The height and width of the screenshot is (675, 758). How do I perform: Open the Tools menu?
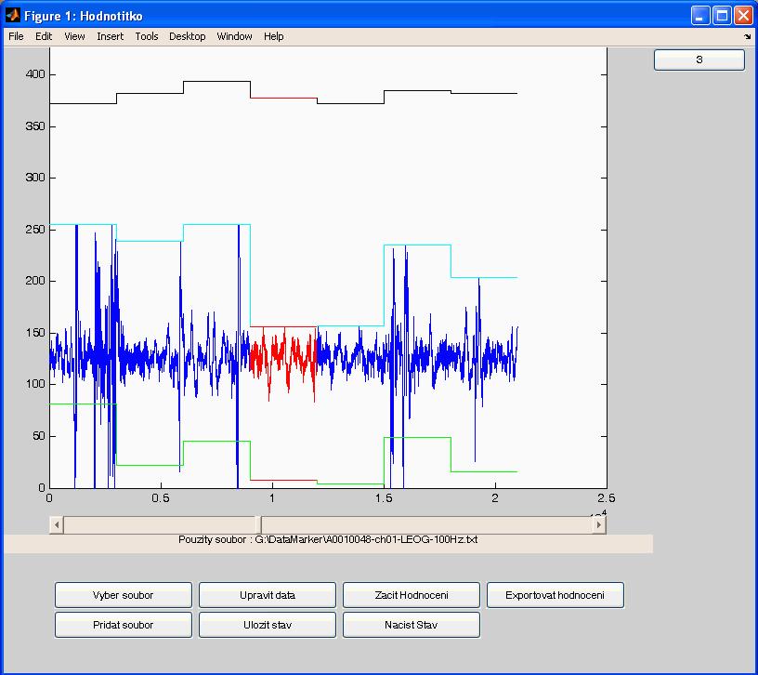147,36
